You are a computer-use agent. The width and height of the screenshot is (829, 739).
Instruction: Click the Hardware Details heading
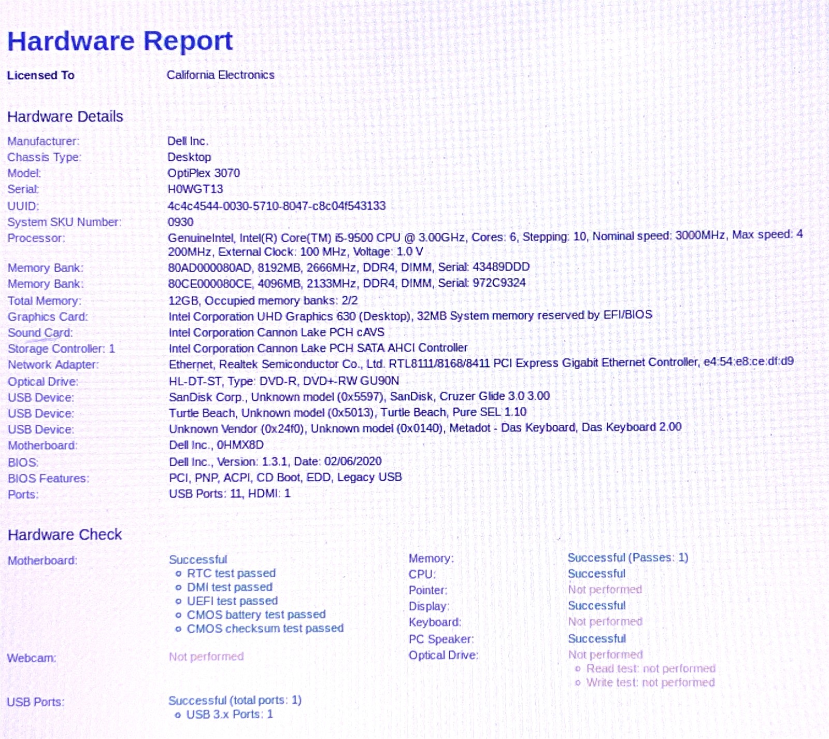65,117
